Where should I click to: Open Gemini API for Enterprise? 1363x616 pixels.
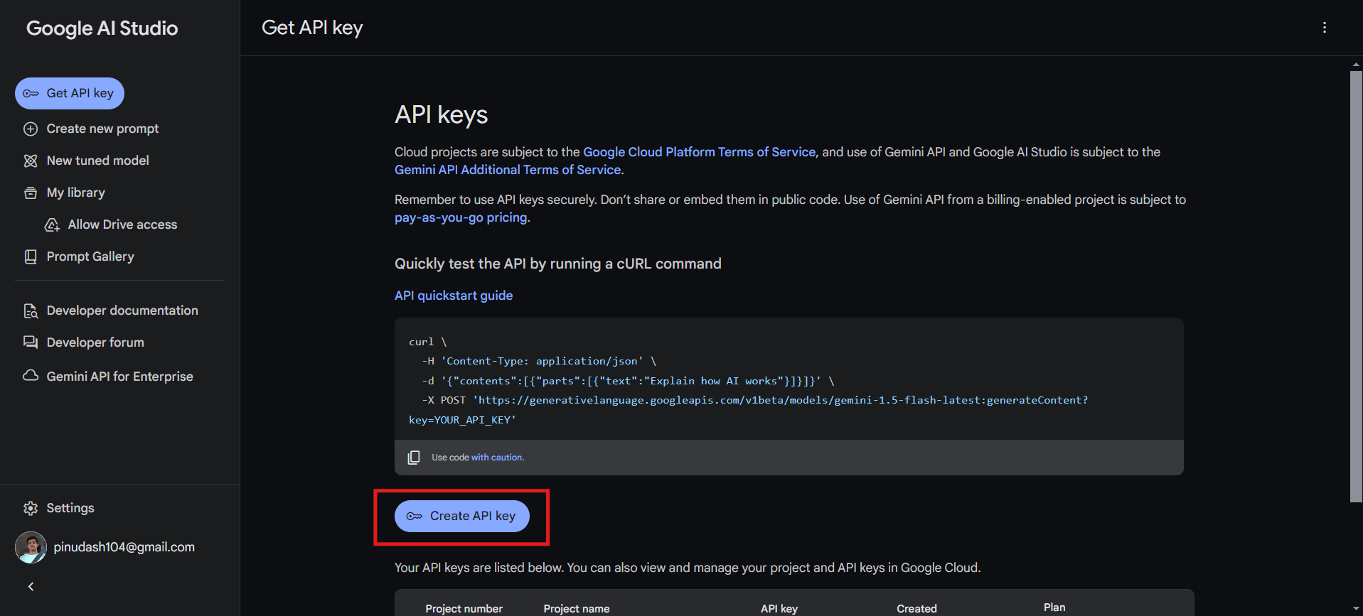(x=119, y=377)
